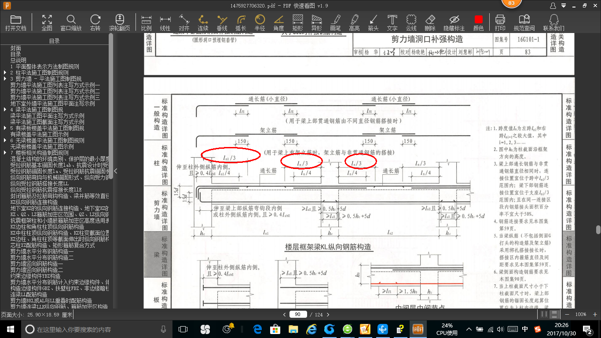The height and width of the screenshot is (338, 601).
Task: Open 规范查阅 specification lookup
Action: click(524, 22)
